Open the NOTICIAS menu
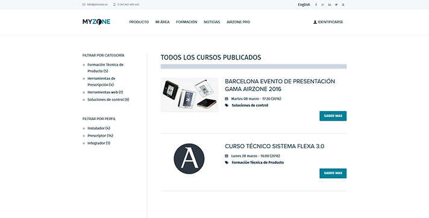Viewport: 429px width, 218px height. [x=211, y=22]
